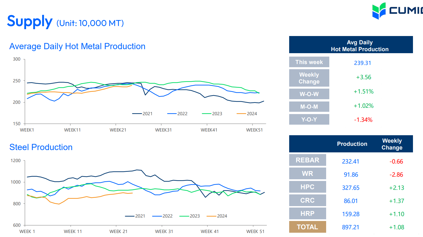Click the Supply slide heading

[30, 21]
